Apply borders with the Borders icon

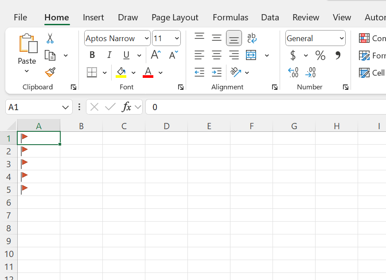tap(92, 73)
